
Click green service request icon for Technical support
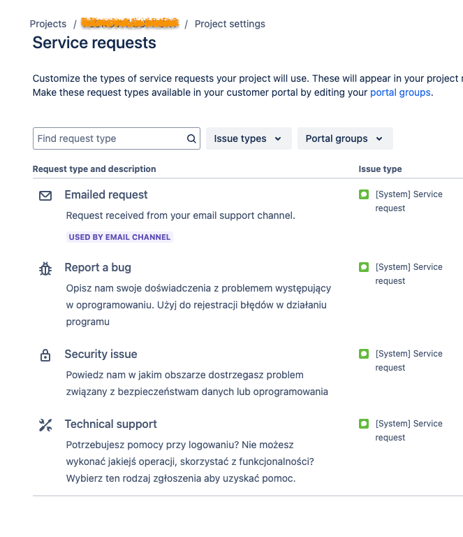pos(363,424)
